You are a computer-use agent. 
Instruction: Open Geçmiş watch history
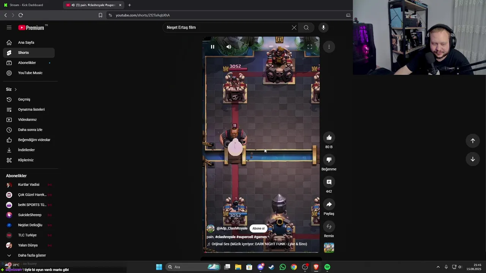tap(29, 99)
